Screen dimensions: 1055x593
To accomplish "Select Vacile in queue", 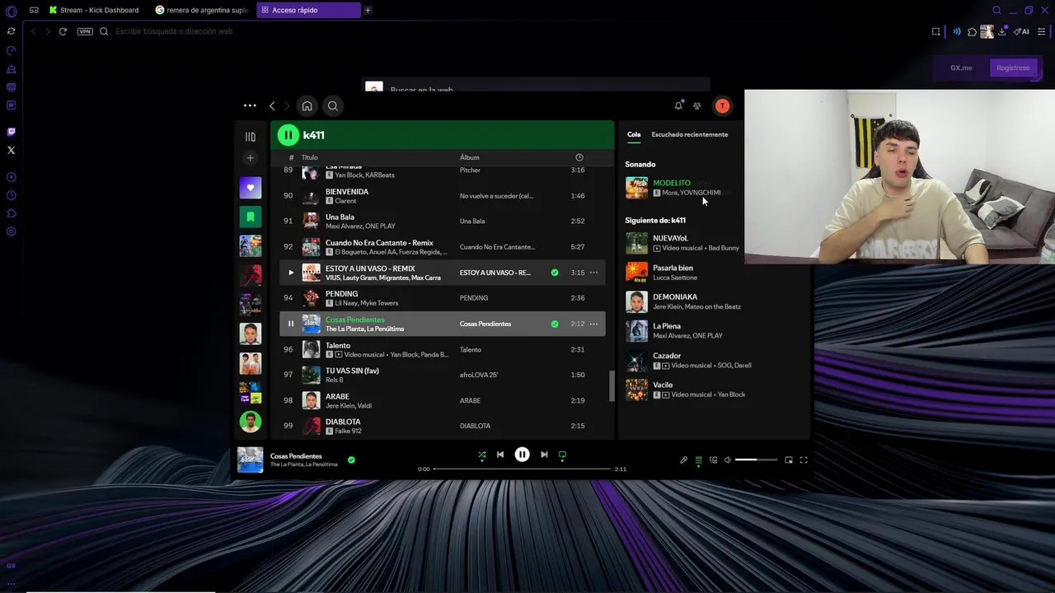I will coord(663,385).
